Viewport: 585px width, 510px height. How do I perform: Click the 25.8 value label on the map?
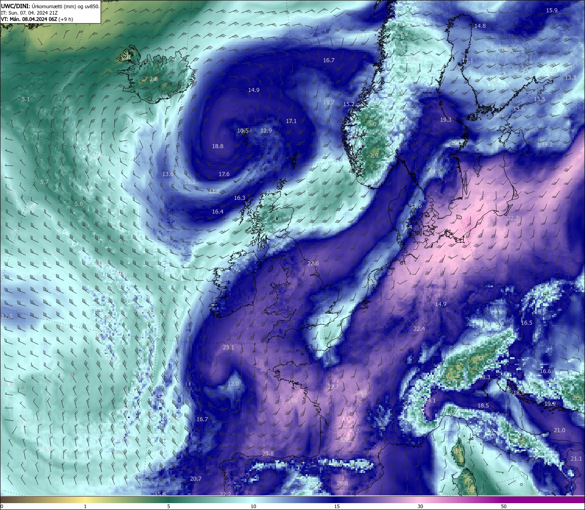(342, 483)
